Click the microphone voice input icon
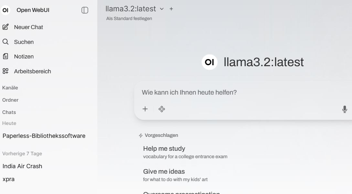The width and height of the screenshot is (352, 194). click(x=345, y=109)
